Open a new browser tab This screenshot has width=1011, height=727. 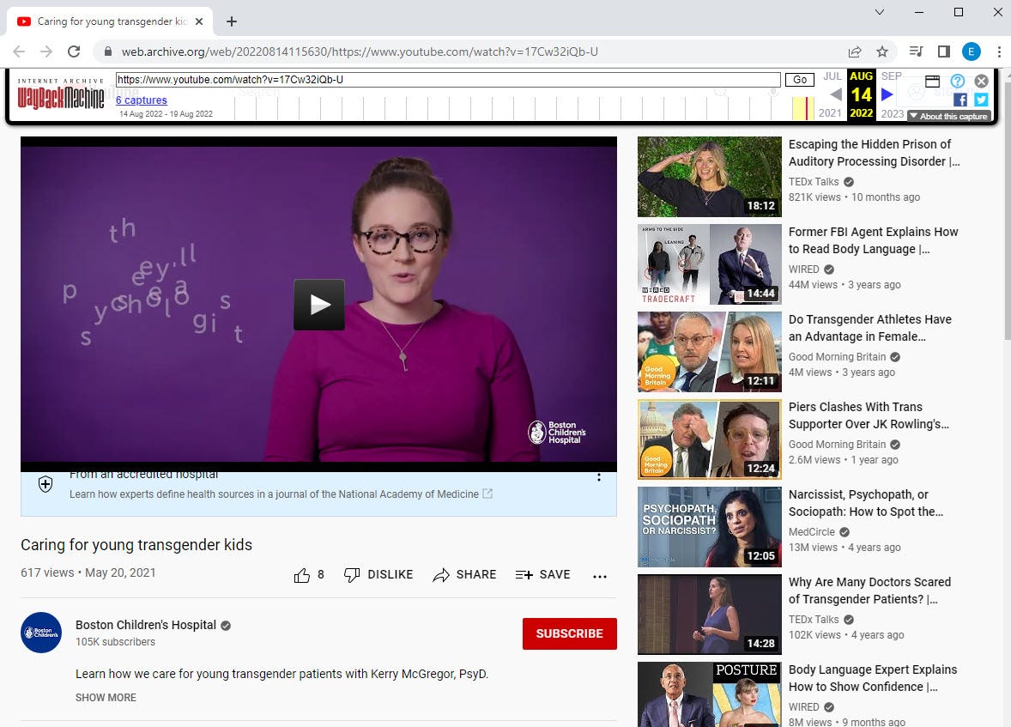click(x=232, y=21)
